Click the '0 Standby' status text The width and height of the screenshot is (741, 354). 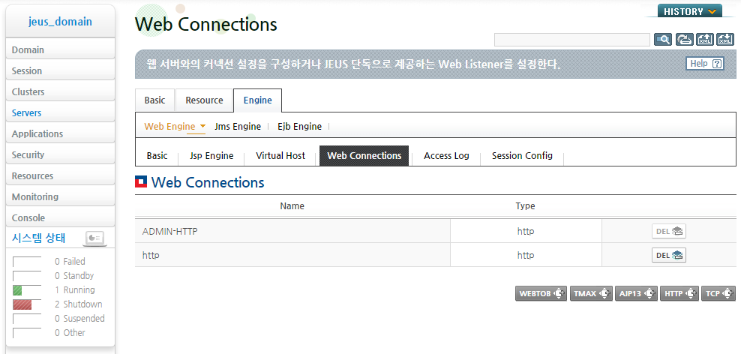74,275
